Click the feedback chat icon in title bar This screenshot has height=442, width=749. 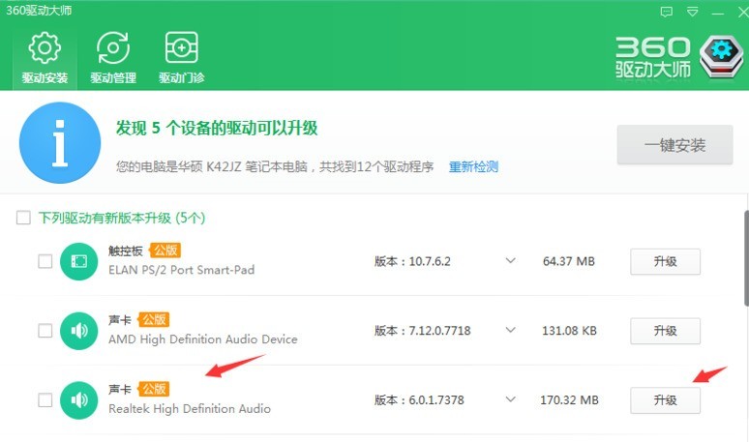[x=667, y=12]
